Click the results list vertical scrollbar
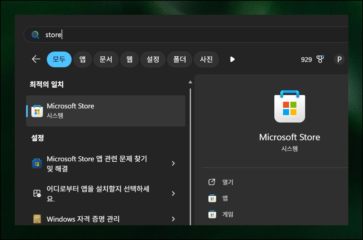The height and width of the screenshot is (240, 363). tap(190, 157)
